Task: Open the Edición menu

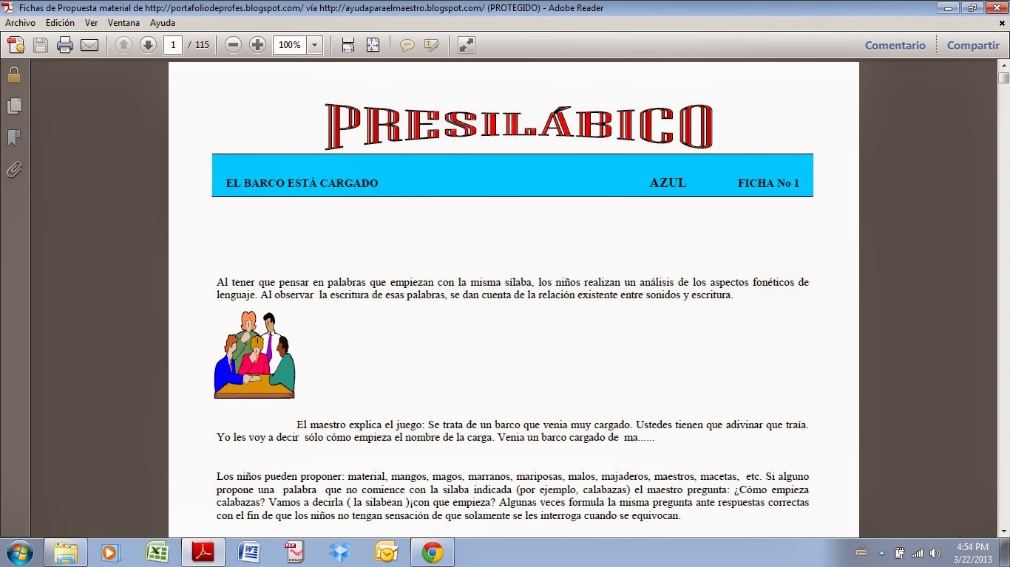Action: pos(60,23)
